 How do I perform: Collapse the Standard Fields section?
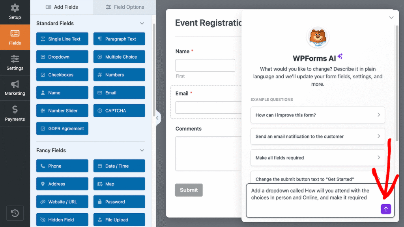point(142,23)
